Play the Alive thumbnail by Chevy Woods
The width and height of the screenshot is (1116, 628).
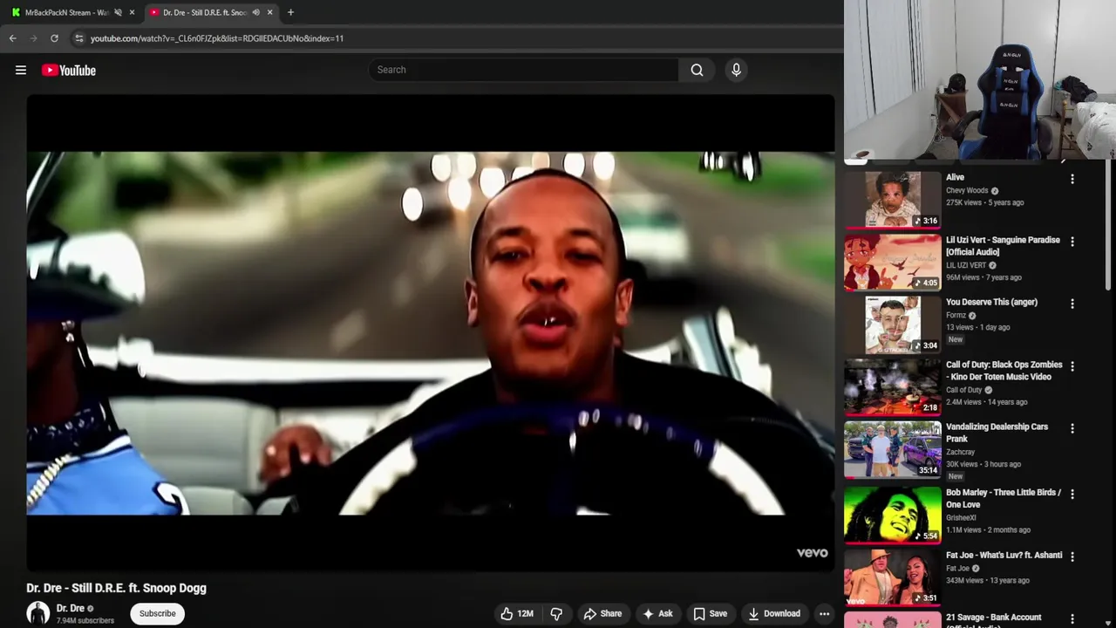coord(893,200)
